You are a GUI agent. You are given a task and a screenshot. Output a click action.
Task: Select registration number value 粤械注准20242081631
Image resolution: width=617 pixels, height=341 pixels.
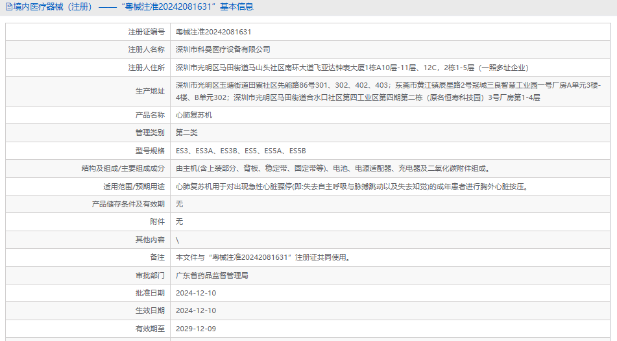(213, 32)
